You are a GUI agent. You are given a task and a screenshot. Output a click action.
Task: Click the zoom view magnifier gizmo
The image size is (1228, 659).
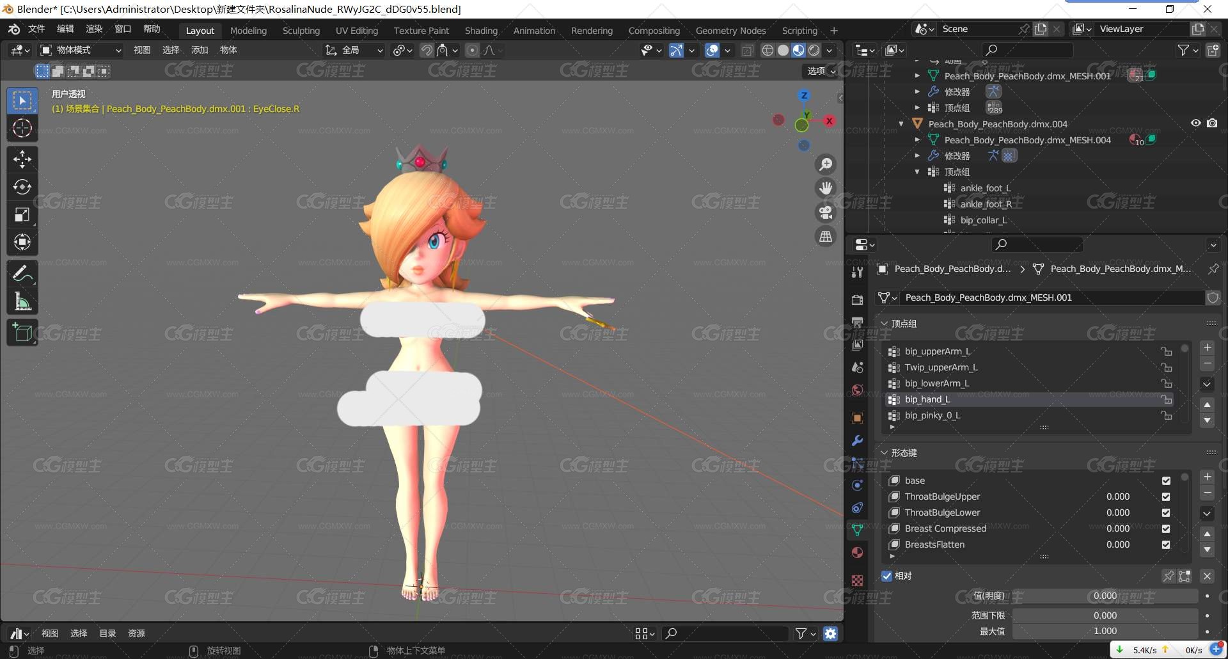pos(826,164)
